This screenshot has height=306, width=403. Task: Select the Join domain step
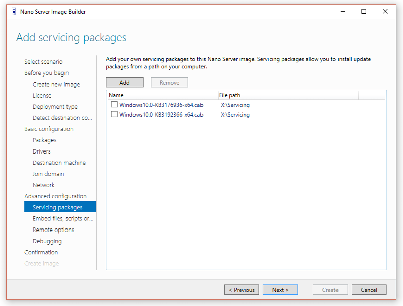point(48,174)
